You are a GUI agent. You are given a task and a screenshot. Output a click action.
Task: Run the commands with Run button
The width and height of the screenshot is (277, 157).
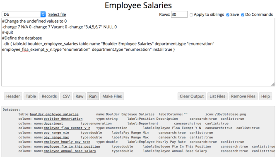tap(93, 96)
